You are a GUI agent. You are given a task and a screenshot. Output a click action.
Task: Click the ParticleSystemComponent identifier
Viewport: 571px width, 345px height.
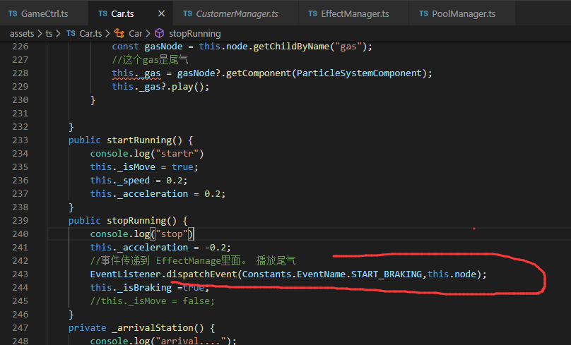click(x=359, y=73)
